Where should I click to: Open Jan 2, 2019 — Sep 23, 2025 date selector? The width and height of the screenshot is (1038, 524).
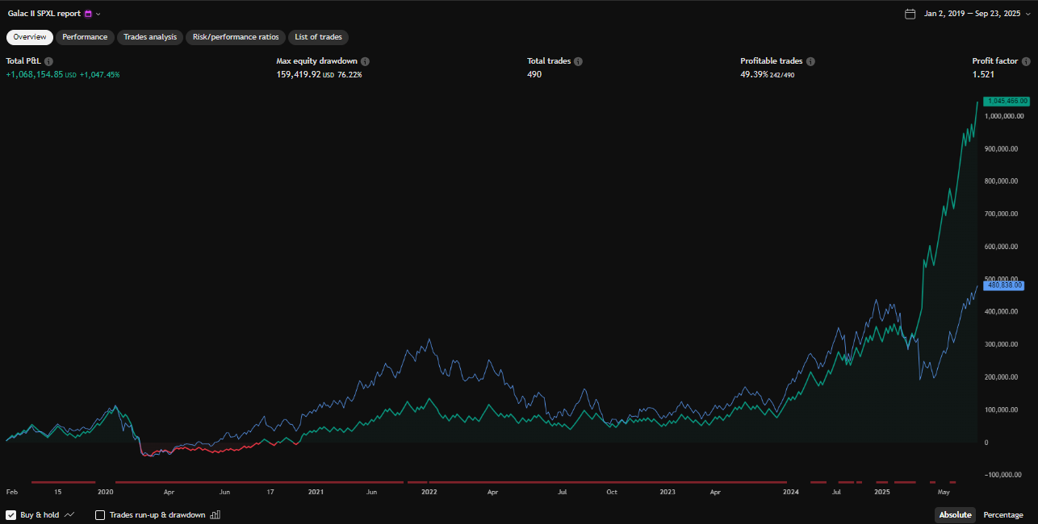[x=972, y=14]
